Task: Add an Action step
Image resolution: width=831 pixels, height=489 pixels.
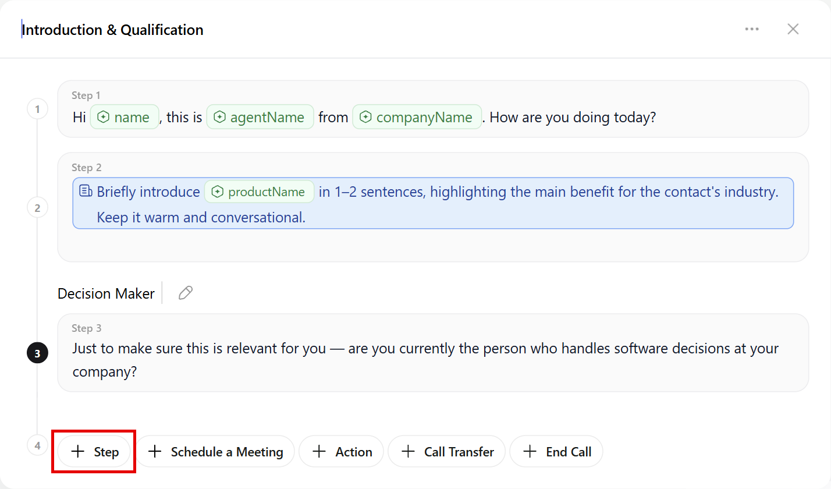Action: coord(342,451)
